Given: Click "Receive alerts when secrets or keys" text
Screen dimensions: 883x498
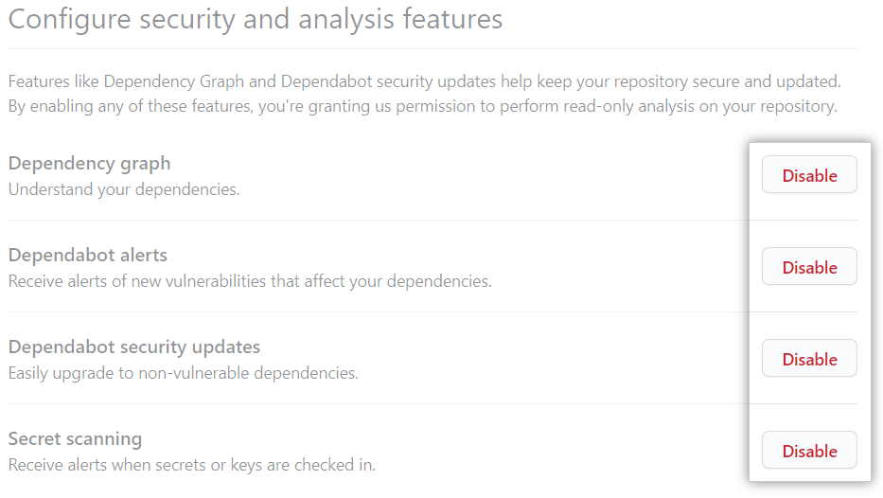Looking at the screenshot, I should point(191,465).
